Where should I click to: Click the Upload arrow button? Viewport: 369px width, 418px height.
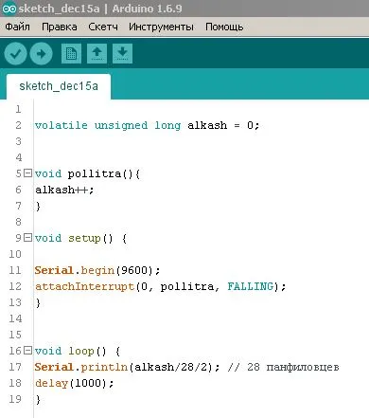coord(41,54)
